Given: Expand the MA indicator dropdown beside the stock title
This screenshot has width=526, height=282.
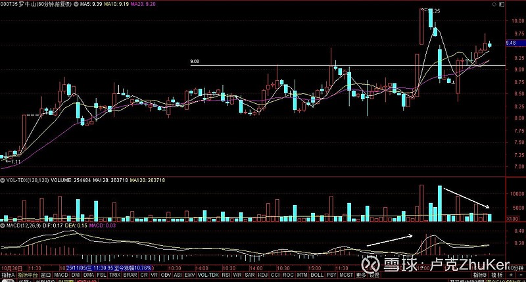Looking at the screenshot, I should (76, 4).
